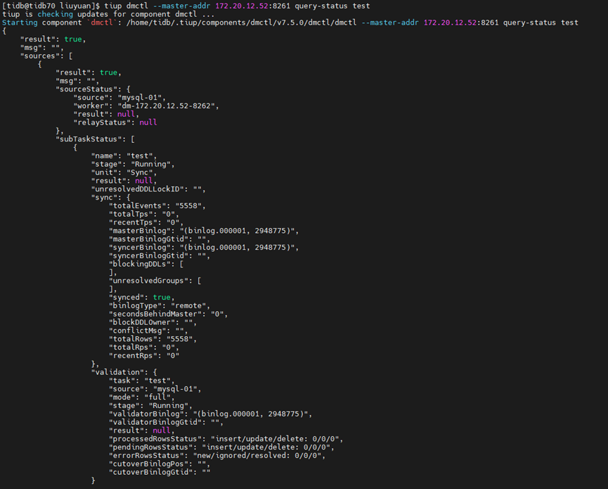The image size is (608, 489).
Task: Click the shell prompt '[tidb@tidb70 liuyuan]$'
Action: [51, 6]
